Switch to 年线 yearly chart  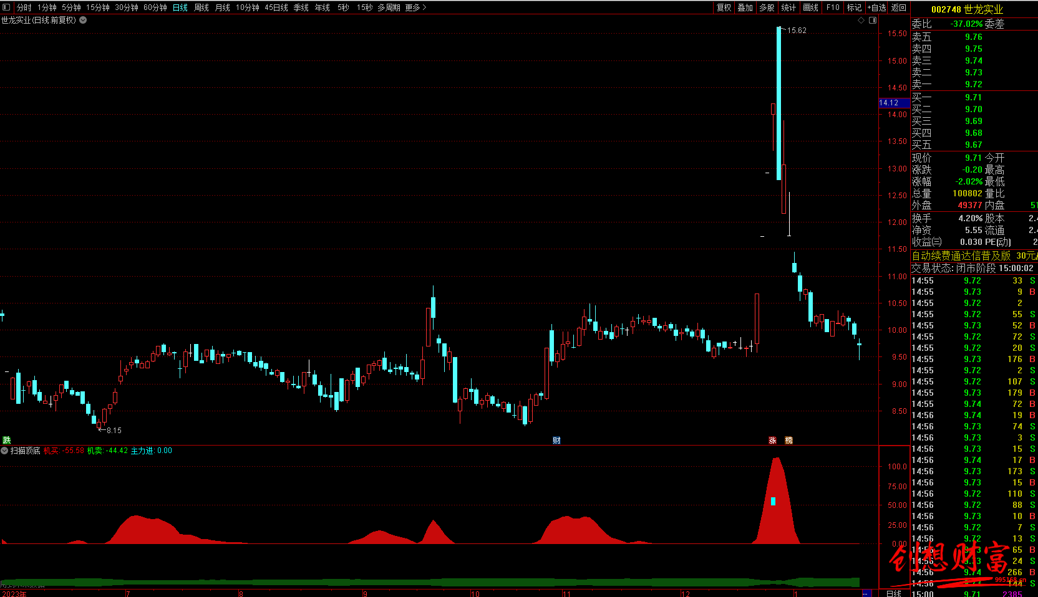[323, 7]
